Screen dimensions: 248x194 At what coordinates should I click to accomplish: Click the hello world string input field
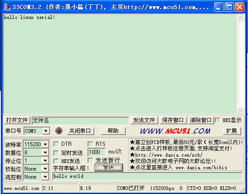tap(147, 176)
